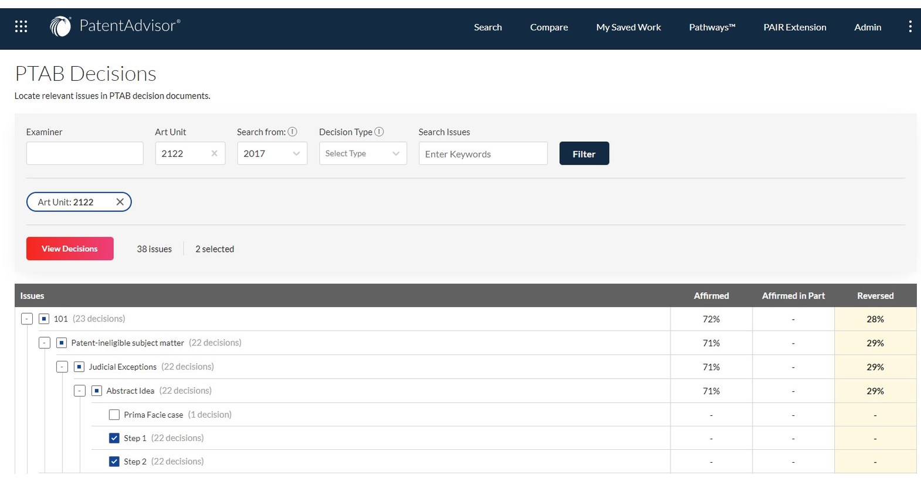Open the Decision Type Select Type dropdown
921x482 pixels.
(x=363, y=153)
